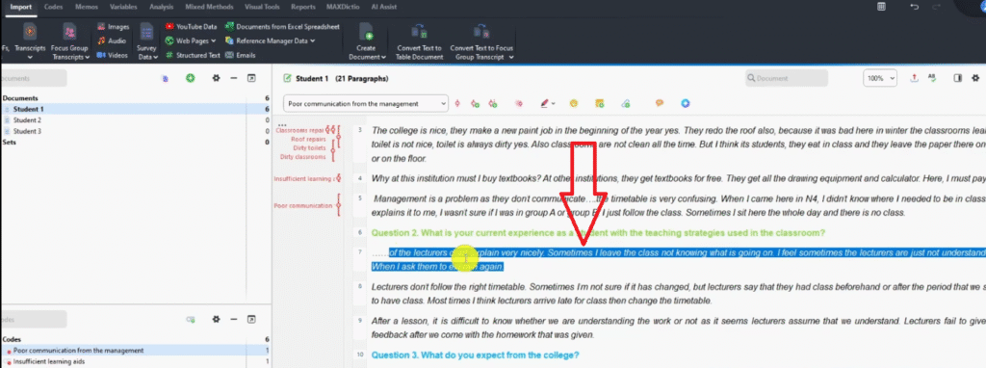Click emoticode smiley icon
The width and height of the screenshot is (986, 368).
(x=574, y=103)
